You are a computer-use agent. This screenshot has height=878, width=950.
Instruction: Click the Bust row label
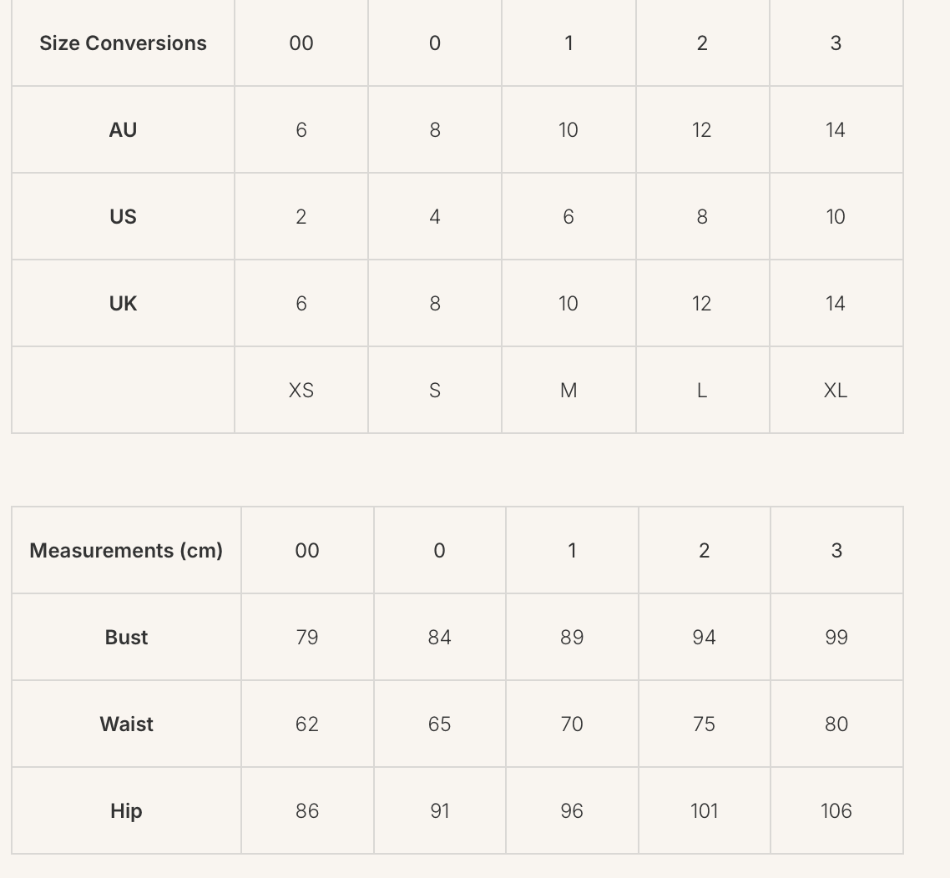126,638
